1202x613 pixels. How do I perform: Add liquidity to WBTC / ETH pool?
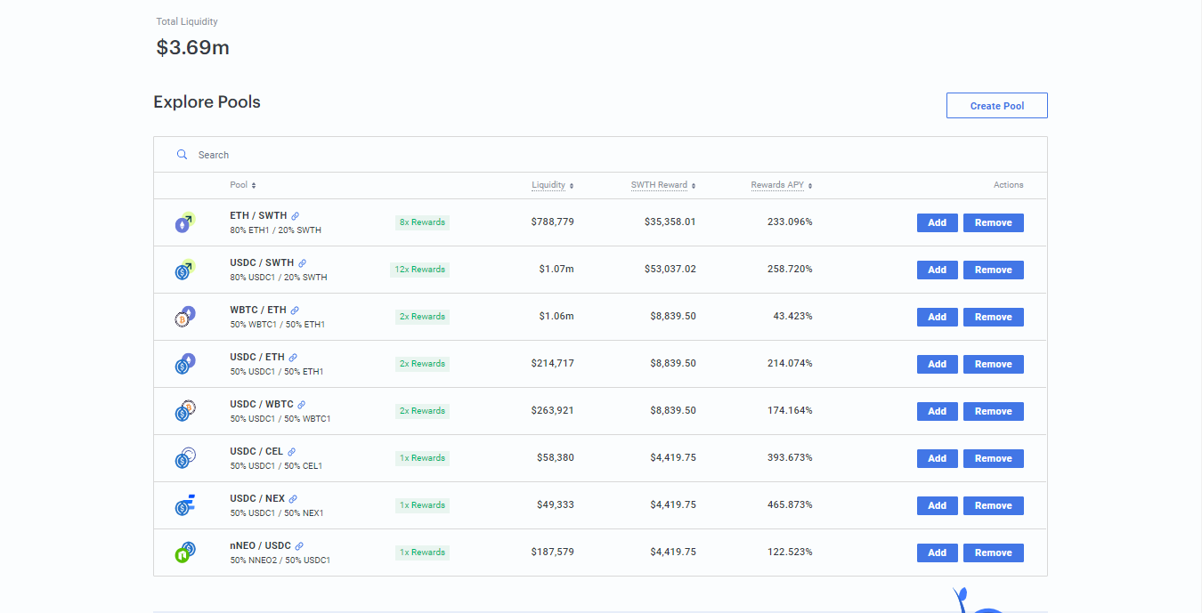938,317
